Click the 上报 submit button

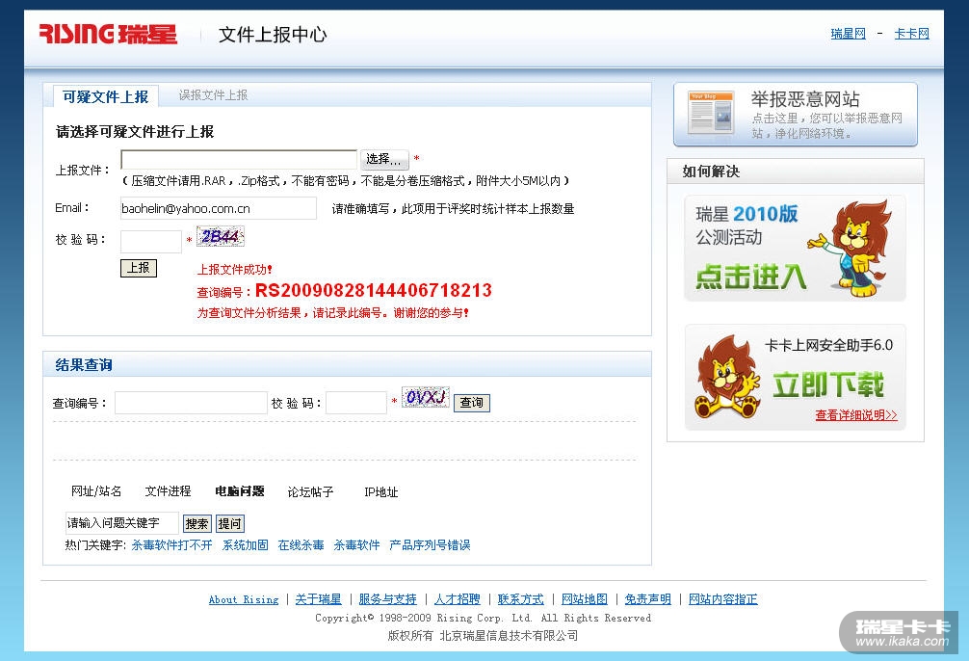139,268
